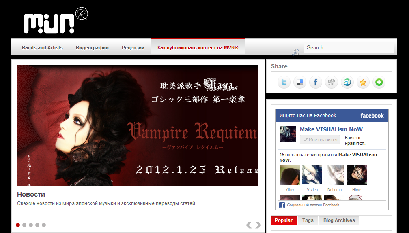Image resolution: width=409 pixels, height=233 pixels.
Task: Share via the Delicious icon
Action: [300, 82]
